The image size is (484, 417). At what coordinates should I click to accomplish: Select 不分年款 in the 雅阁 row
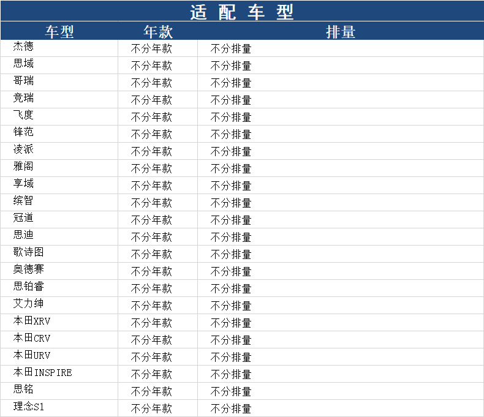pos(151,169)
